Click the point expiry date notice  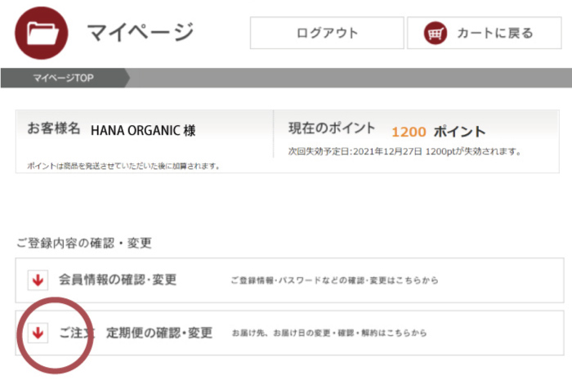click(x=404, y=151)
